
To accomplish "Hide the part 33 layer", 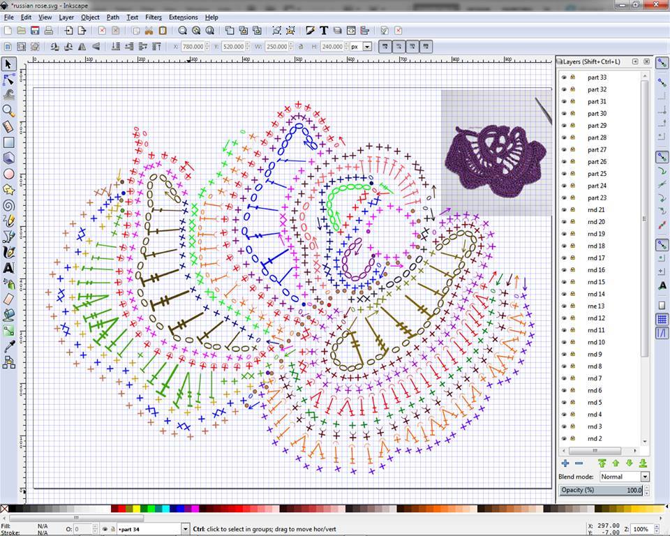I will tap(564, 77).
